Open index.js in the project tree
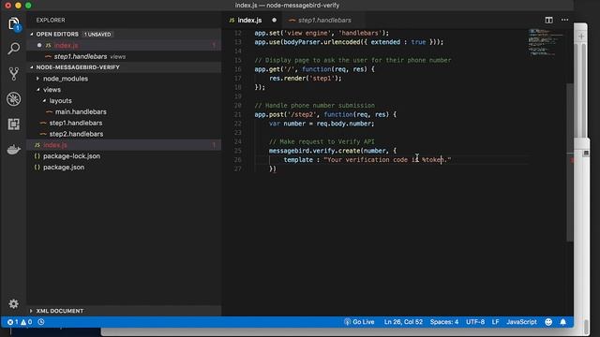The image size is (600, 337). (x=124, y=145)
